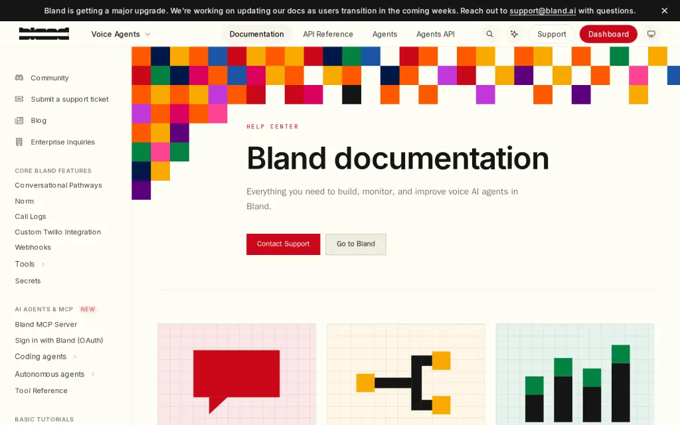Click the NEW badge beside AI Agents & MCP

[88, 309]
